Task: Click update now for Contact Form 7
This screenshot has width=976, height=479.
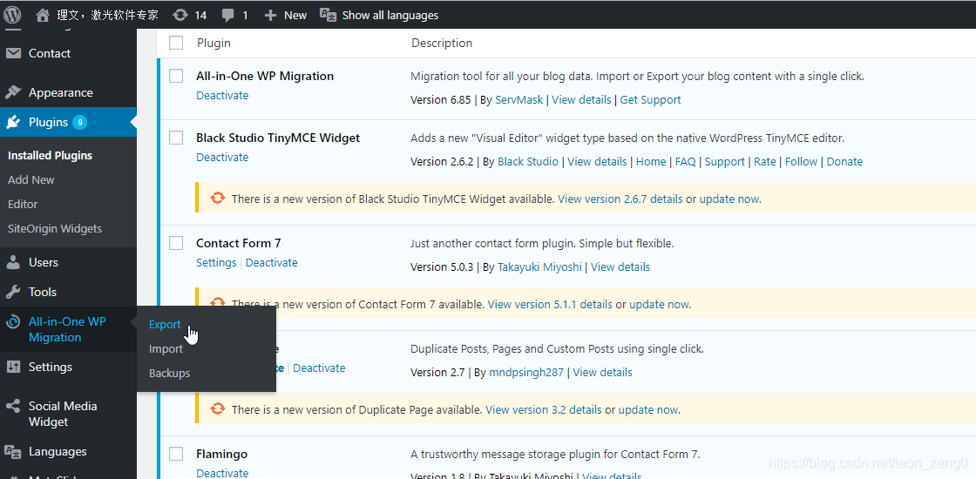Action: (x=659, y=305)
